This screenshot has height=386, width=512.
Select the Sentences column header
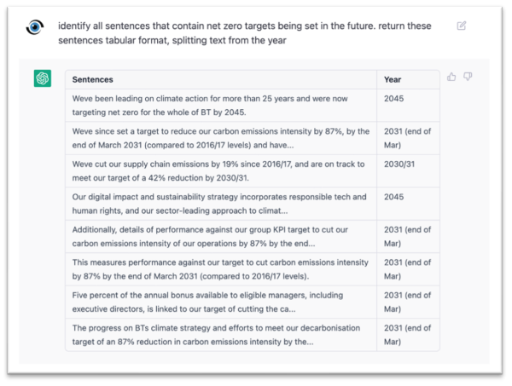click(x=93, y=79)
